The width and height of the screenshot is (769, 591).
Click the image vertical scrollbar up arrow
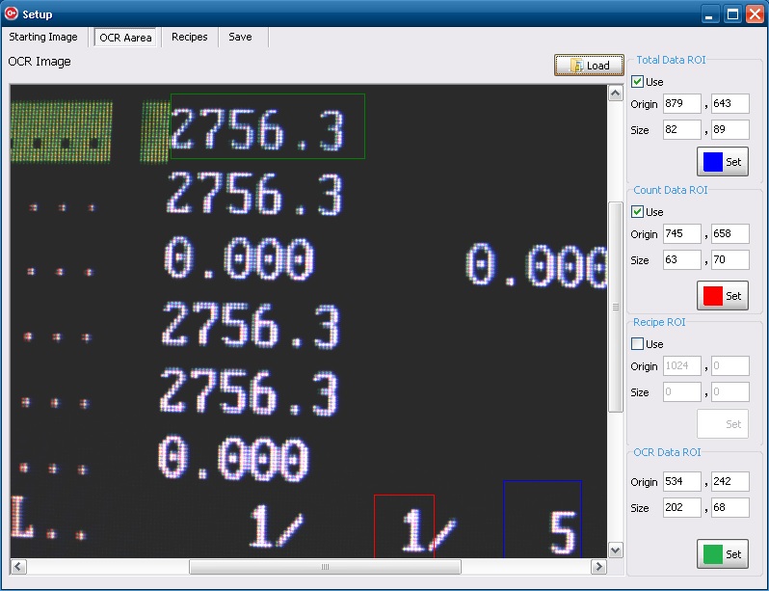click(x=616, y=94)
